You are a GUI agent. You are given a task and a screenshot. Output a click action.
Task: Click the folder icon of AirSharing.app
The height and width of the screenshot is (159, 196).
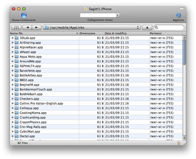(x=16, y=42)
